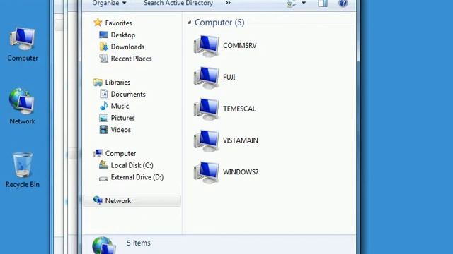This screenshot has width=453, height=254.
Task: Click the Network globe icon in details pane
Action: click(x=104, y=246)
